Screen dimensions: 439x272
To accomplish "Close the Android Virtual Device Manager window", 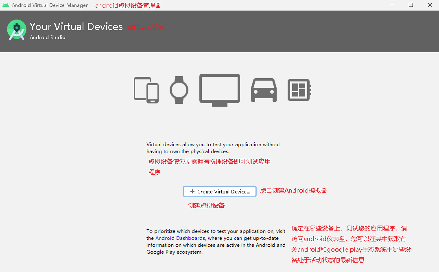I will point(430,5).
